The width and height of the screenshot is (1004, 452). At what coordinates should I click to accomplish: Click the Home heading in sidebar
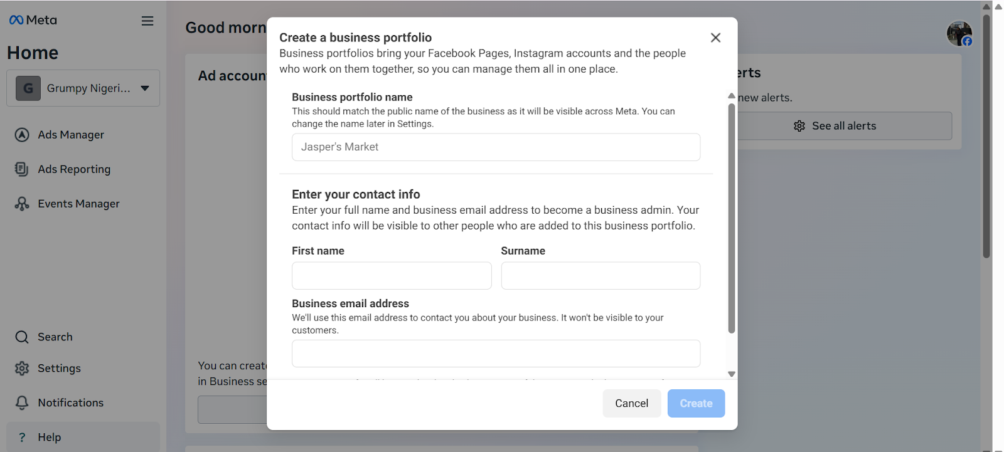point(33,53)
